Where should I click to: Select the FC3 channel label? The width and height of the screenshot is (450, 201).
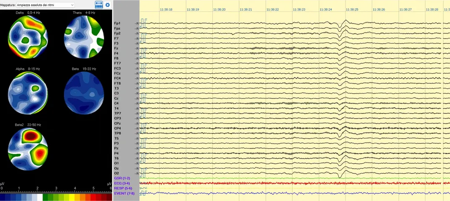(x=117, y=68)
